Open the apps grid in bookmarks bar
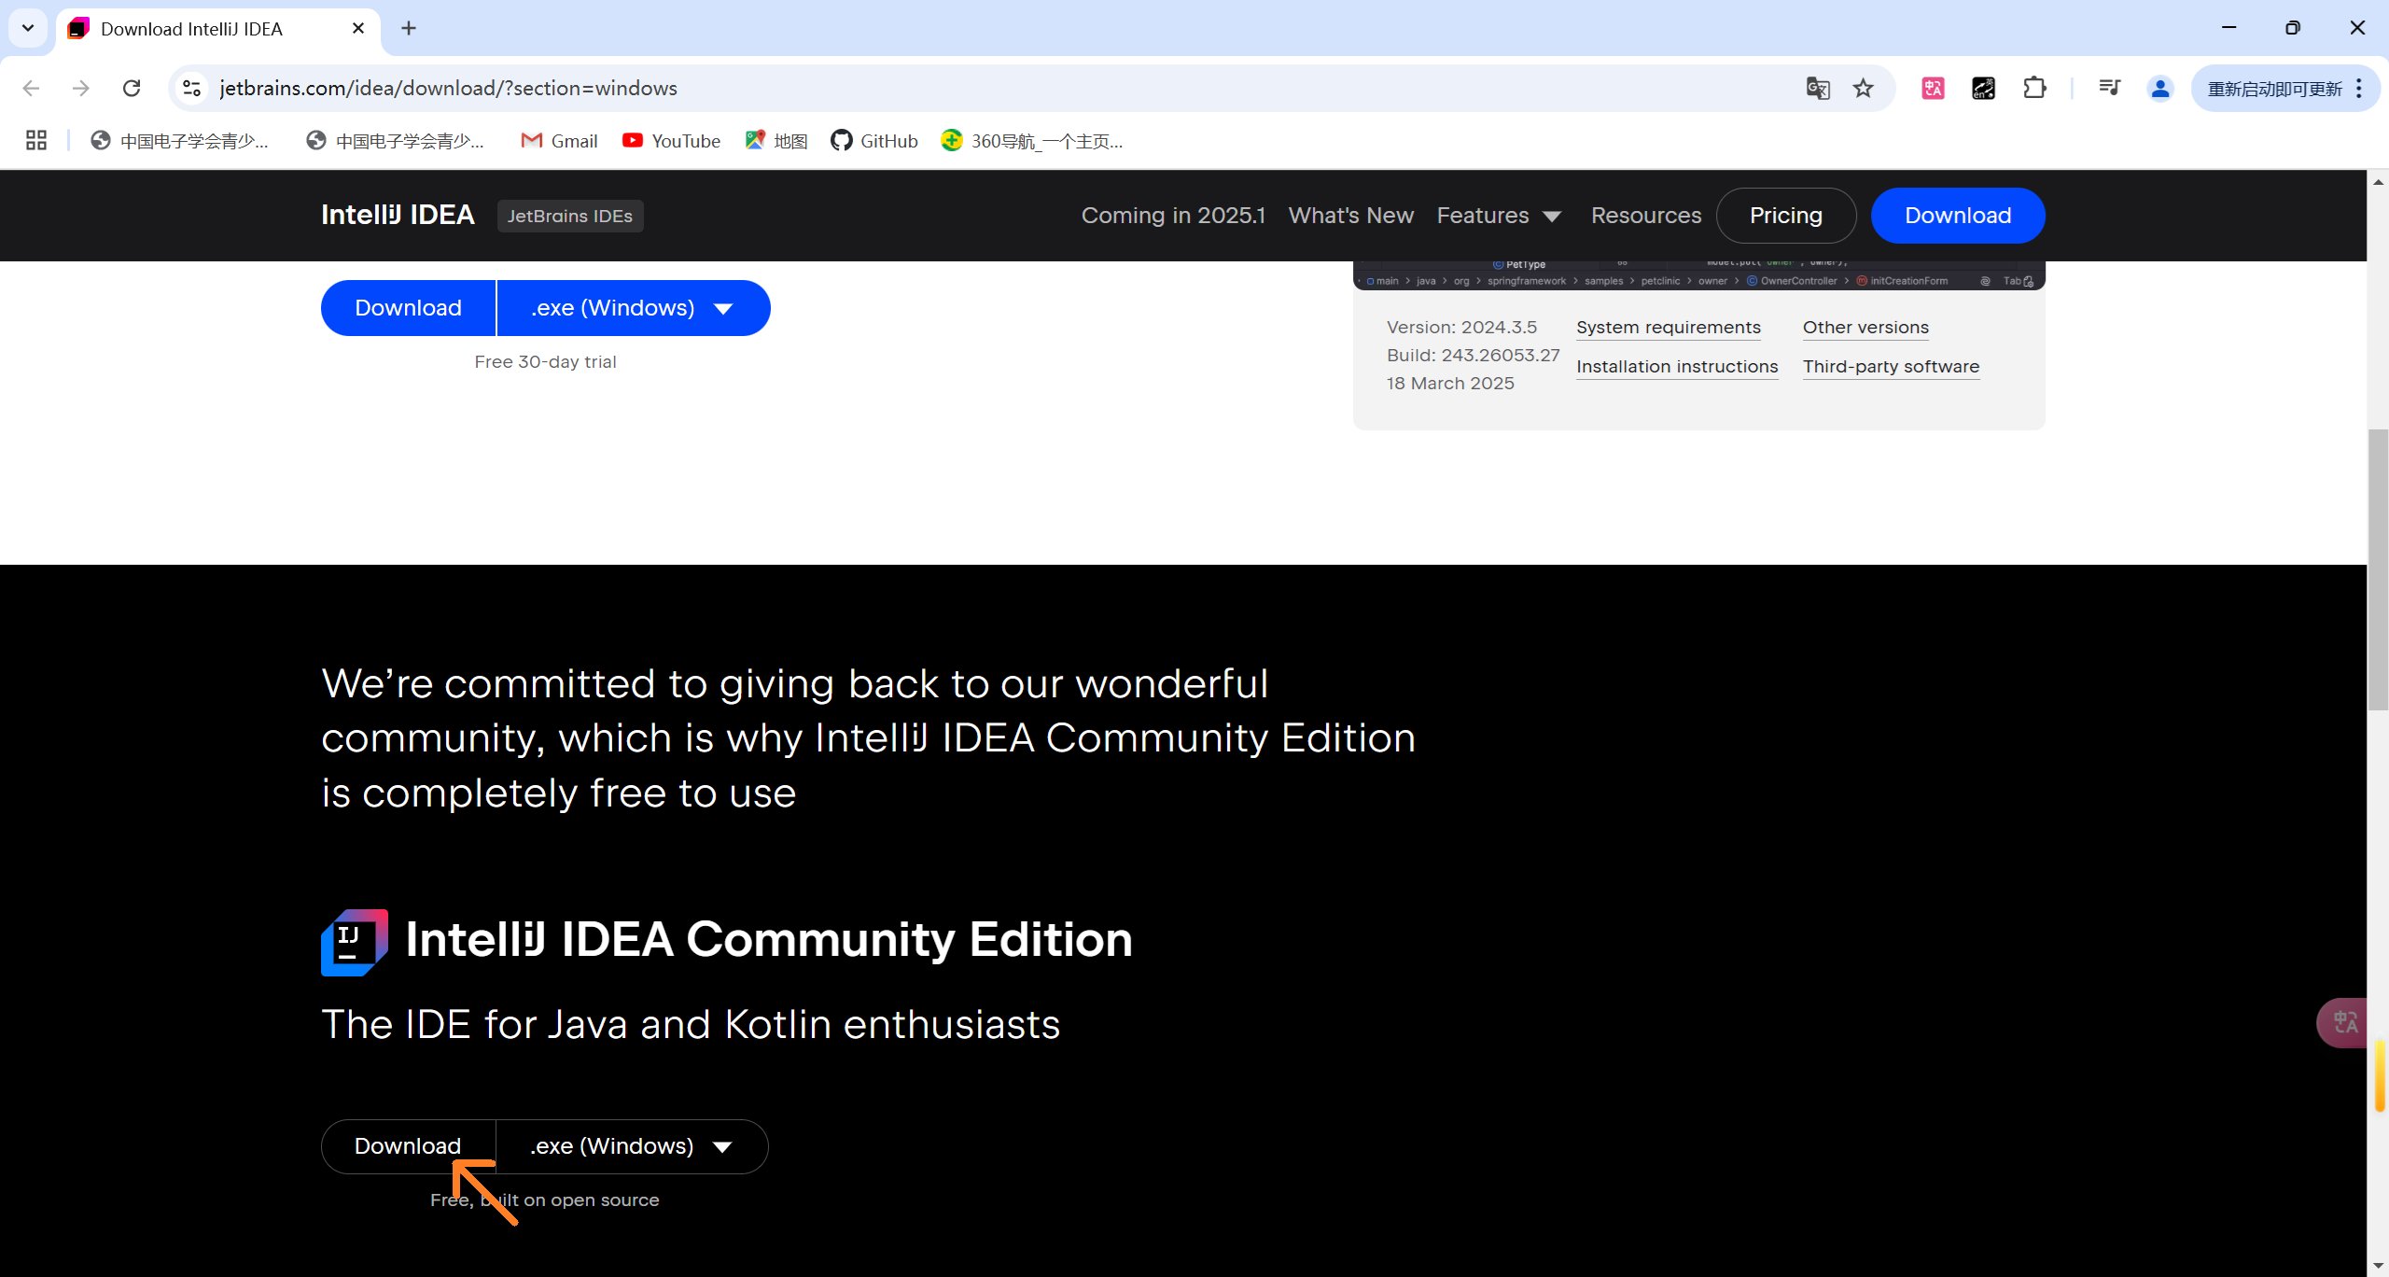The image size is (2389, 1277). (36, 141)
